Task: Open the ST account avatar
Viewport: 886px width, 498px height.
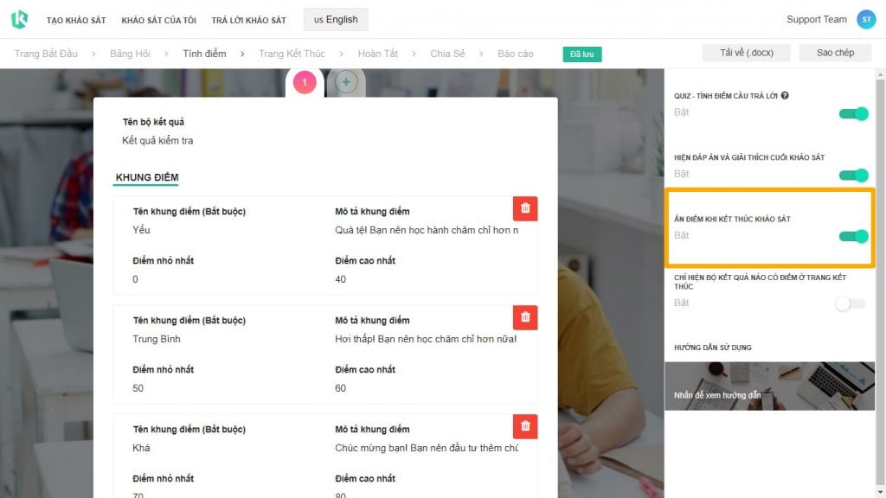Action: (867, 18)
